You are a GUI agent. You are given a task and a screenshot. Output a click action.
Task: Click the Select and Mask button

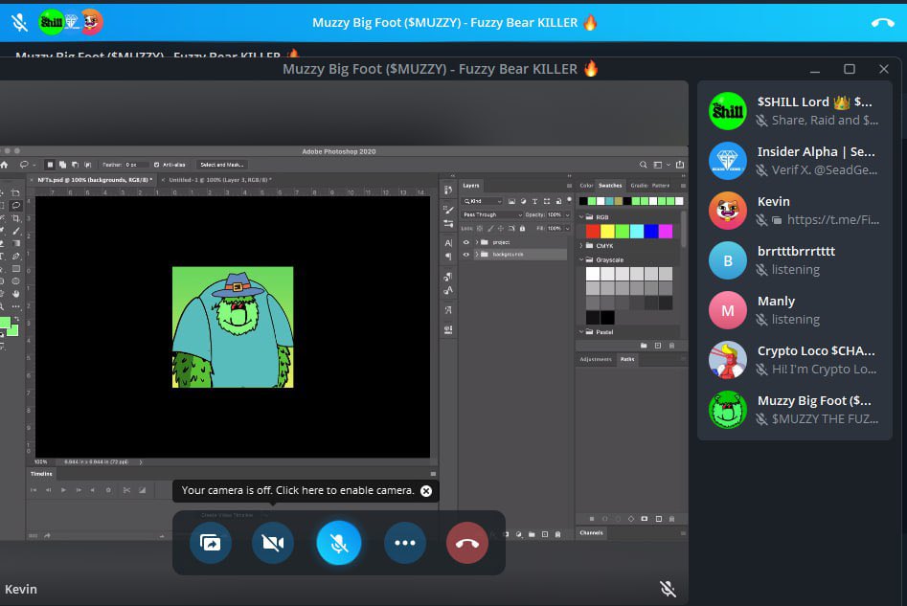[222, 165]
